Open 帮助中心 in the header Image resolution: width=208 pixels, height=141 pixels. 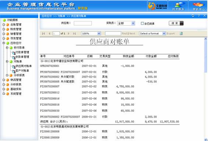tap(199, 6)
